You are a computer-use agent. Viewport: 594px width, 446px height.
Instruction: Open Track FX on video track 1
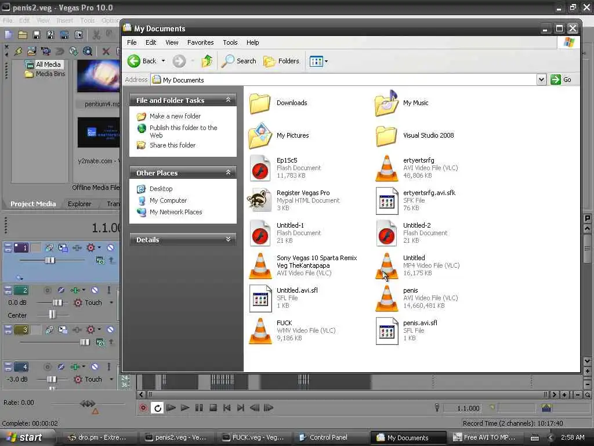(77, 247)
